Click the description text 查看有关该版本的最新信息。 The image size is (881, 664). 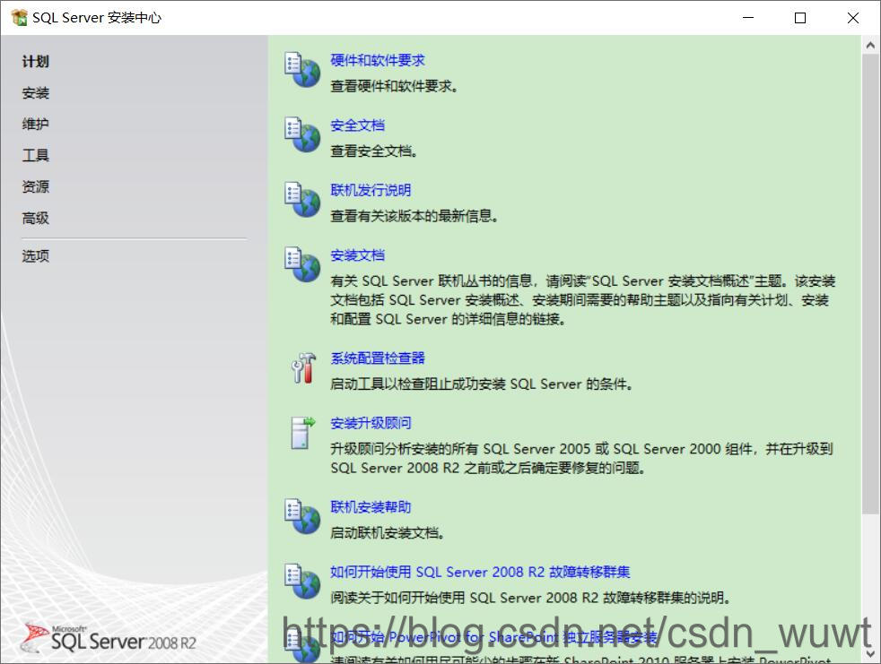(414, 216)
